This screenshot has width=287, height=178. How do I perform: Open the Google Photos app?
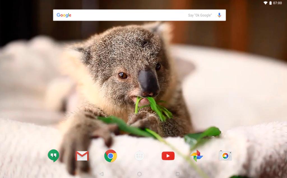point(197,156)
